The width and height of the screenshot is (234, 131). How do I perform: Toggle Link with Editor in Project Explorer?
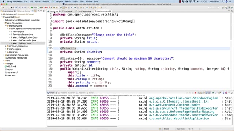tap(35, 11)
